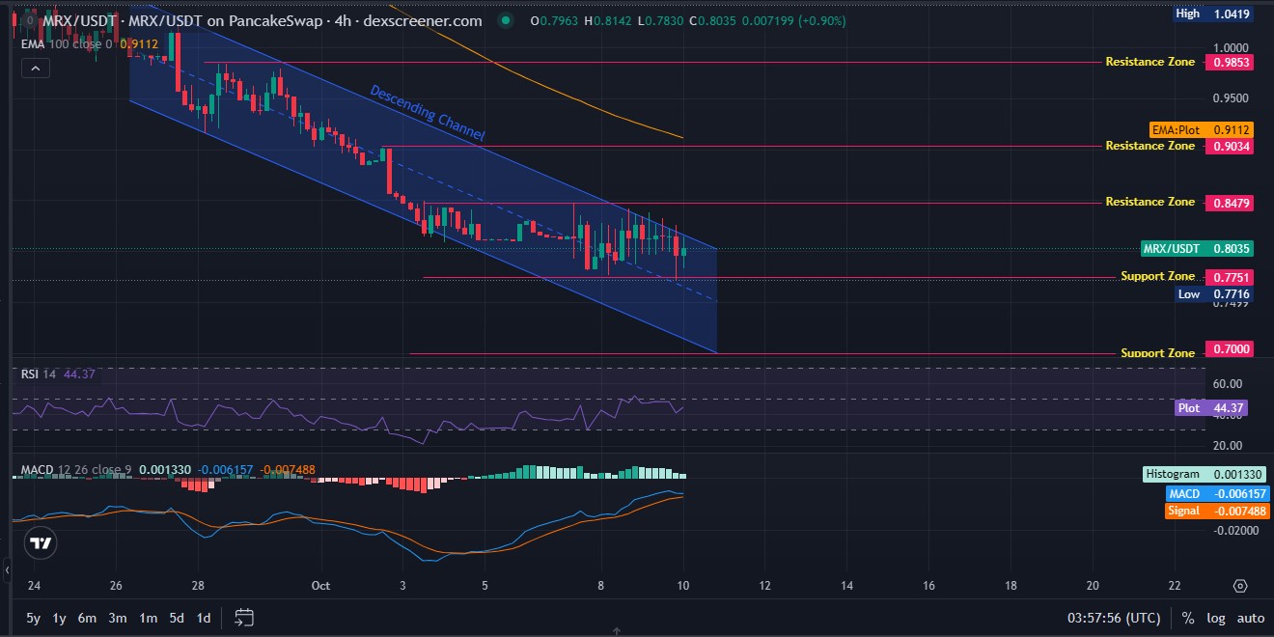The image size is (1274, 637).
Task: Click the close value C0.8035 in header
Action: coord(713,20)
